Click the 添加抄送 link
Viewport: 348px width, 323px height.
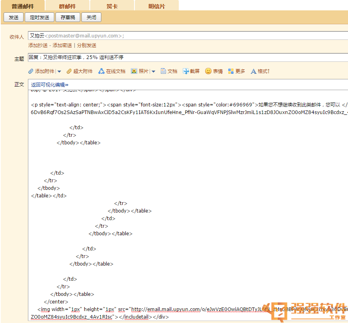click(x=38, y=45)
